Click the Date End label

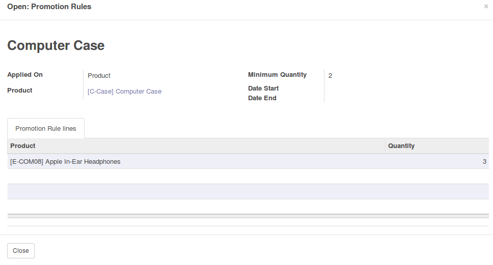pyautogui.click(x=262, y=98)
